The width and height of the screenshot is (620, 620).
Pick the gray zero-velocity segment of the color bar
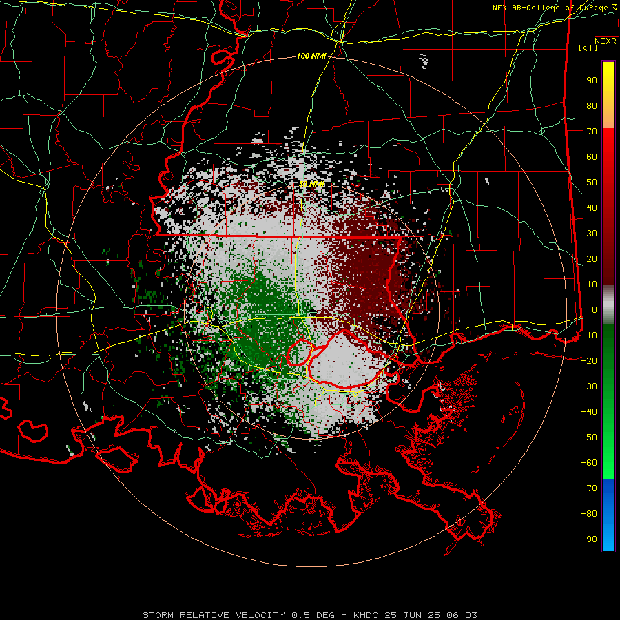(608, 305)
